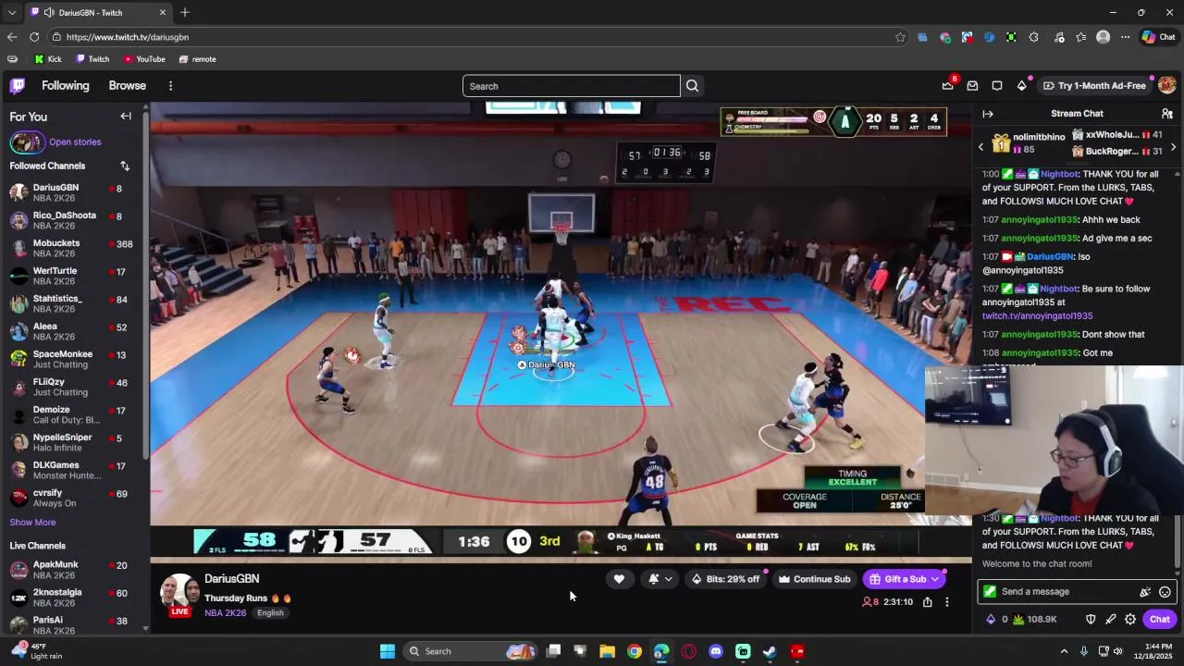Open the three-dot stream options menu

click(946, 602)
